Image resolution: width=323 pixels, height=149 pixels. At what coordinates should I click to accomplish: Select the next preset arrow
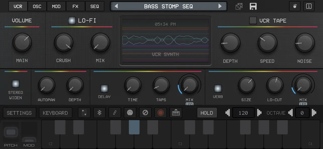tap(220, 6)
